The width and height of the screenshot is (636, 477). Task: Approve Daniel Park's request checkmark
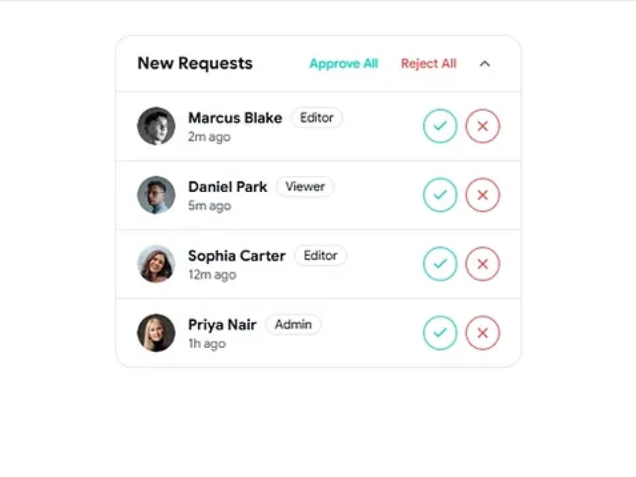click(x=440, y=195)
